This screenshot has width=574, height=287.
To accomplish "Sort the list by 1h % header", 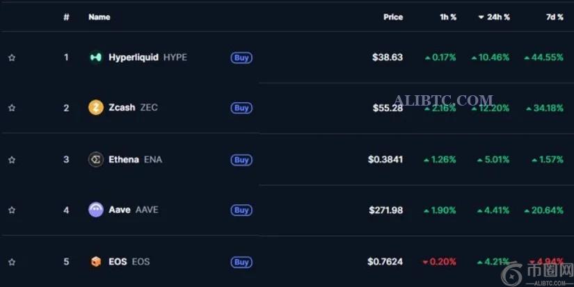I will (448, 17).
